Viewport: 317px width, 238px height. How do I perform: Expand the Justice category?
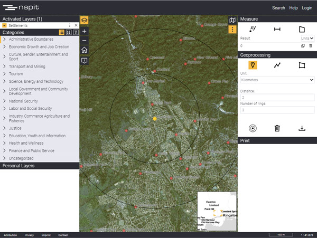click(4, 128)
